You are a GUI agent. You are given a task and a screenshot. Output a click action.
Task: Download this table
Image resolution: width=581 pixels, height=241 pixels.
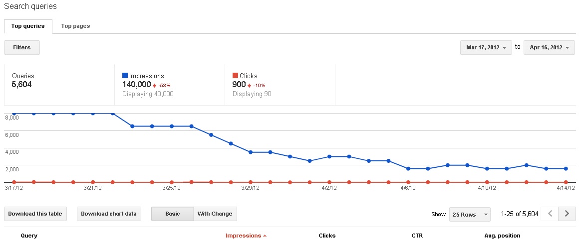pyautogui.click(x=35, y=214)
